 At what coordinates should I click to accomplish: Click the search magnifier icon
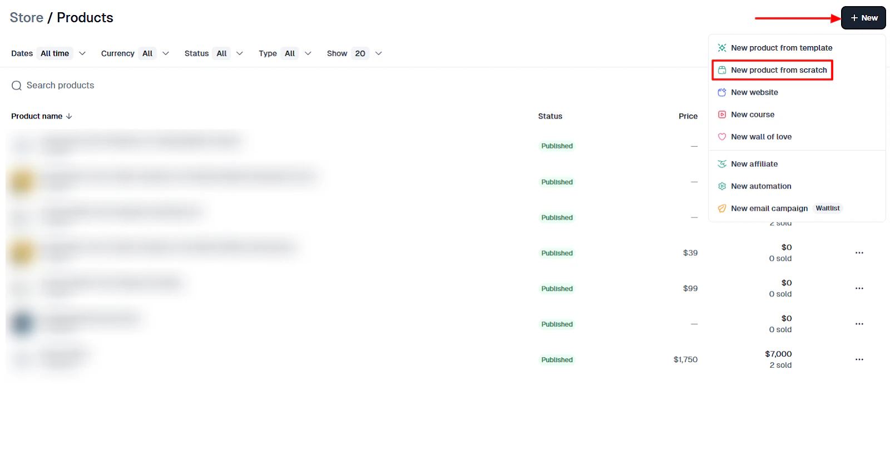point(17,85)
